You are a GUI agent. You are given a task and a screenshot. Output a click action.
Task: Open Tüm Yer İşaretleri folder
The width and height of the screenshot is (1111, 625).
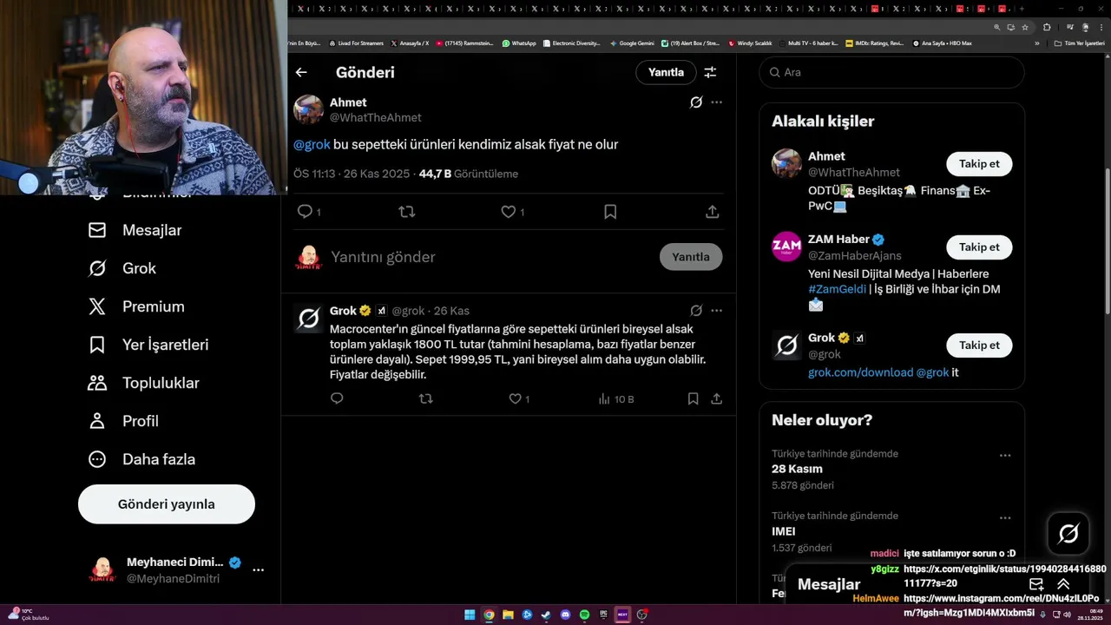click(x=1079, y=43)
